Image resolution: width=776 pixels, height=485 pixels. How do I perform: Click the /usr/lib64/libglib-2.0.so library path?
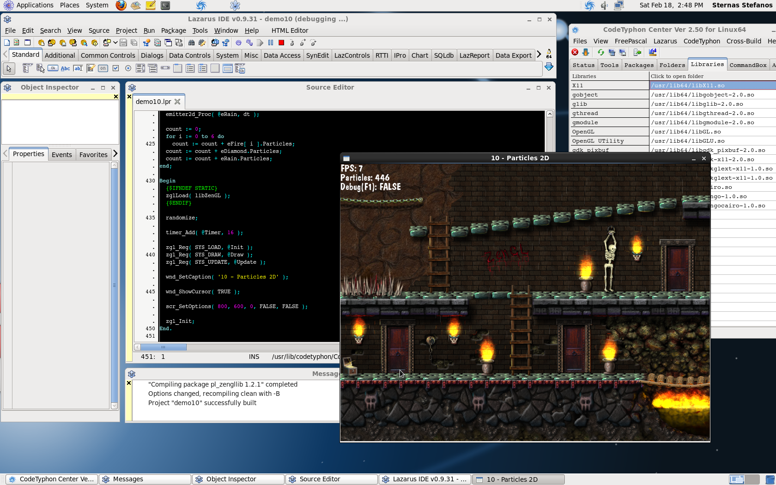pyautogui.click(x=697, y=104)
